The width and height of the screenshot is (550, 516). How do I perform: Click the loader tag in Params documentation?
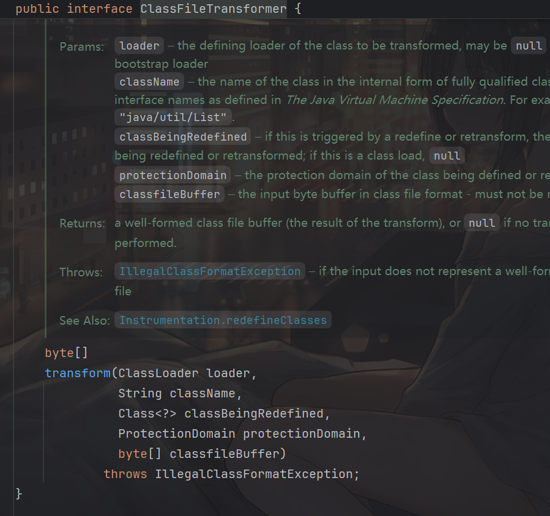pyautogui.click(x=139, y=46)
